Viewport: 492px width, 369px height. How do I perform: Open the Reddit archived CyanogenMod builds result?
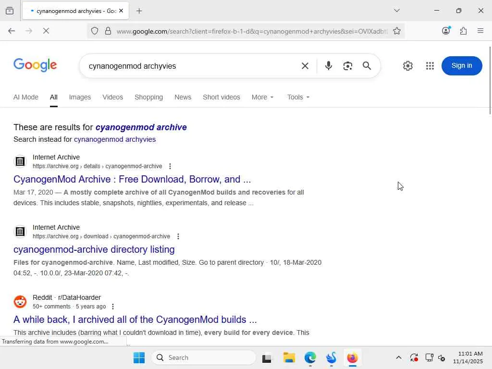coord(135,320)
